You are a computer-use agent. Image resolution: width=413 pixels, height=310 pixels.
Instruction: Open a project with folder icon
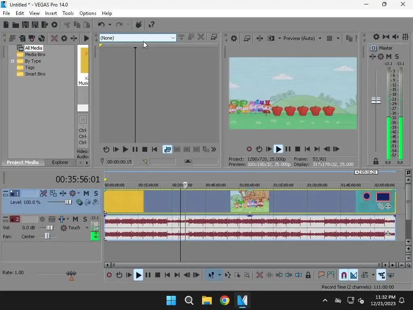[16, 25]
